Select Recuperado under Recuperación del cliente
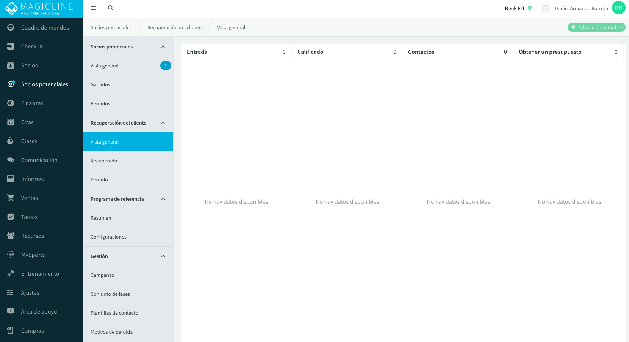The image size is (629, 342). coord(128,161)
